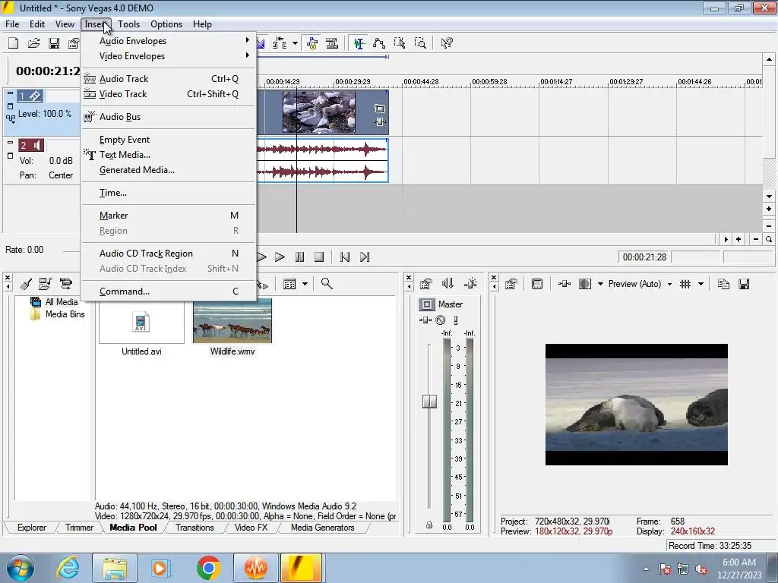Minimize video track 1 height
The width and height of the screenshot is (778, 583).
coord(10,93)
